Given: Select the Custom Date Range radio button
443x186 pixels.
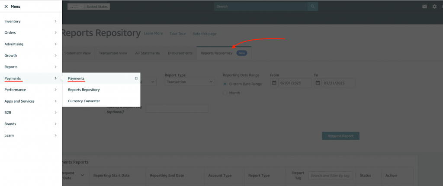Looking at the screenshot, I should point(225,84).
